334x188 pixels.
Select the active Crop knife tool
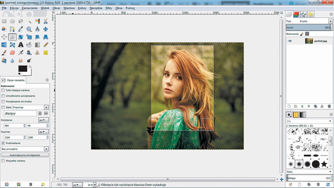pos(12,37)
